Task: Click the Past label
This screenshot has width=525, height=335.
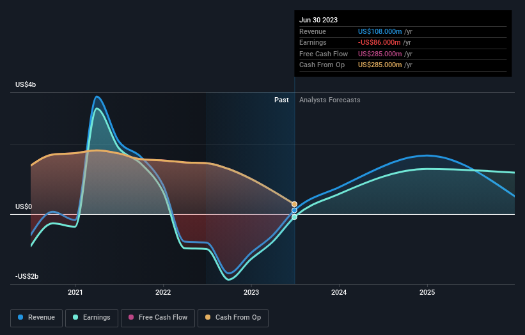Action: (x=281, y=100)
